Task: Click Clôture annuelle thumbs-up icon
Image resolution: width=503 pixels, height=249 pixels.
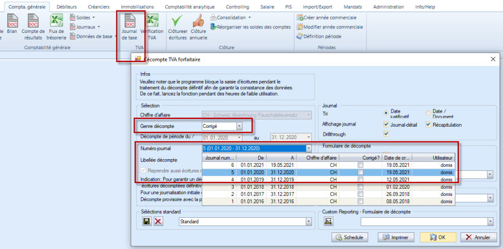Action: pos(198,21)
